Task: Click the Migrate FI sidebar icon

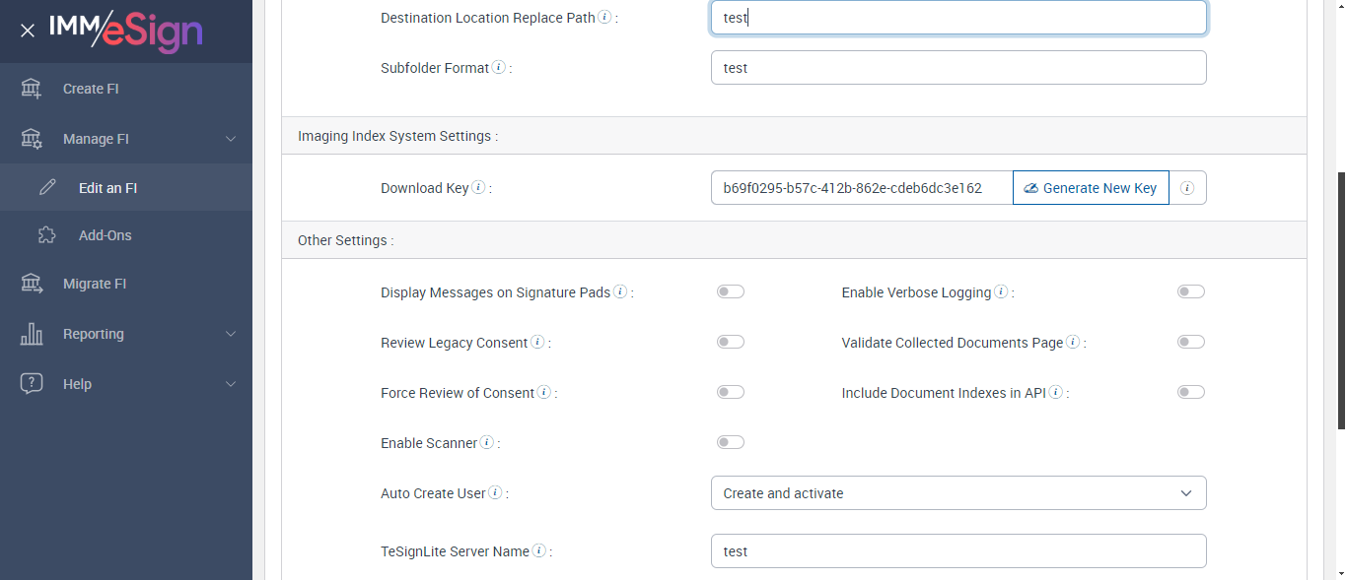Action: pos(32,284)
